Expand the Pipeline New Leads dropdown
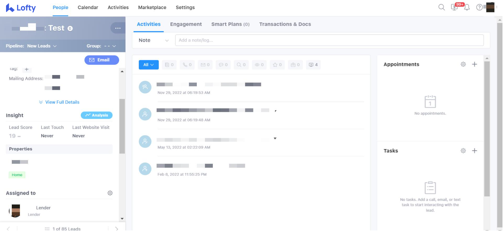The height and width of the screenshot is (232, 504). (x=42, y=46)
